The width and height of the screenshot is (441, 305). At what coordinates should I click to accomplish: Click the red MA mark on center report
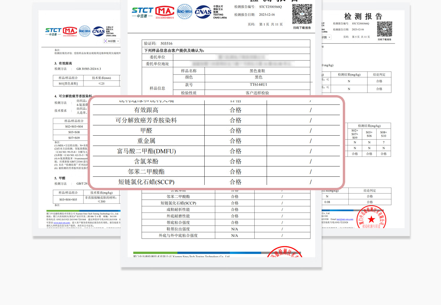165,12
